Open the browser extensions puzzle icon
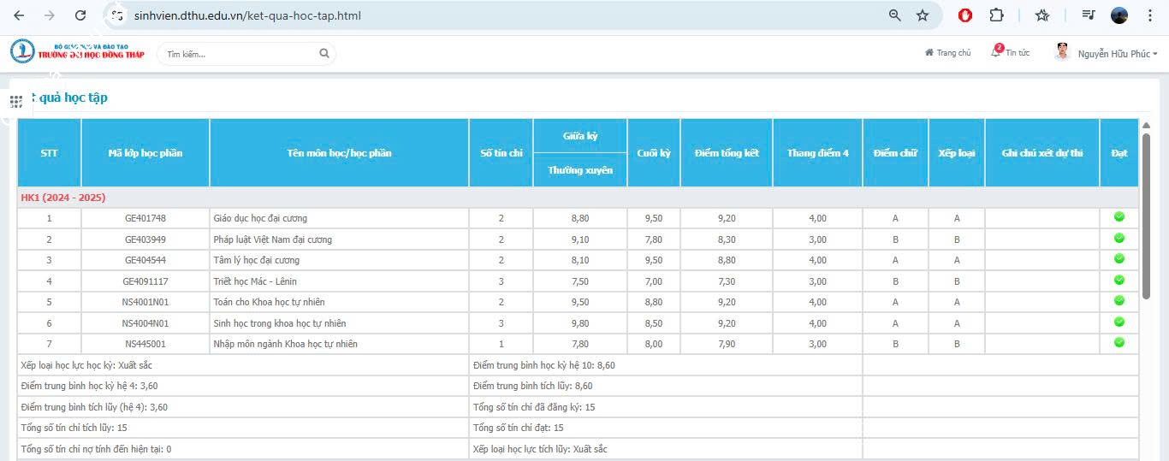This screenshot has height=461, width=1169. tap(996, 15)
